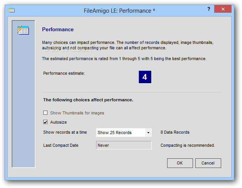Click the Performance estimate label
The width and height of the screenshot is (242, 188).
coord(64,73)
